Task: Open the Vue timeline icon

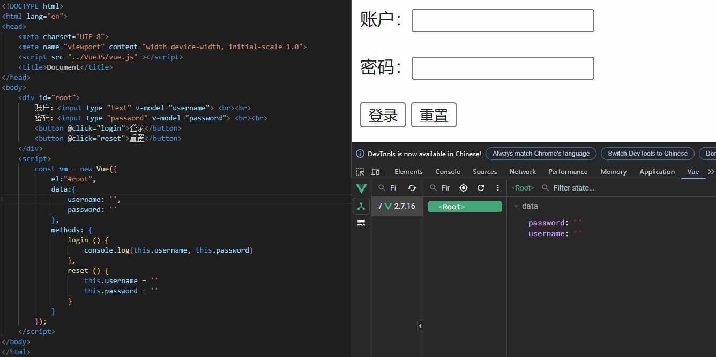Action: pyautogui.click(x=361, y=223)
